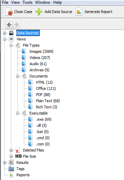This screenshot has height=180, width=124.
Task: Collapse the Views node
Action: click(x=4, y=39)
